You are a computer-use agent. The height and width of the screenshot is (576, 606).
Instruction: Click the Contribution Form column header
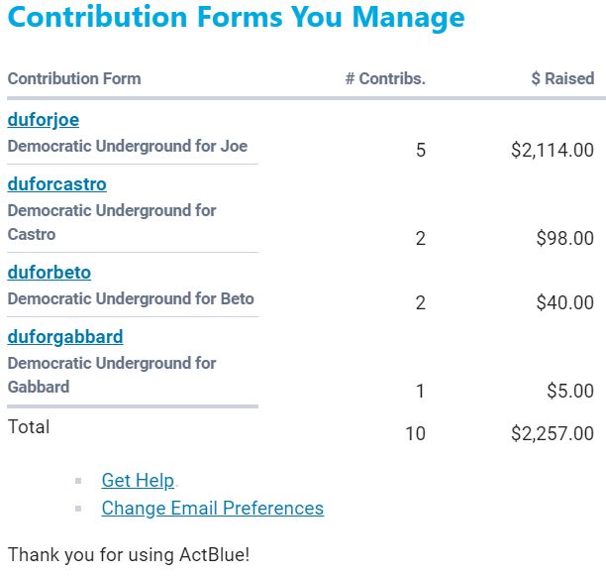[x=74, y=78]
